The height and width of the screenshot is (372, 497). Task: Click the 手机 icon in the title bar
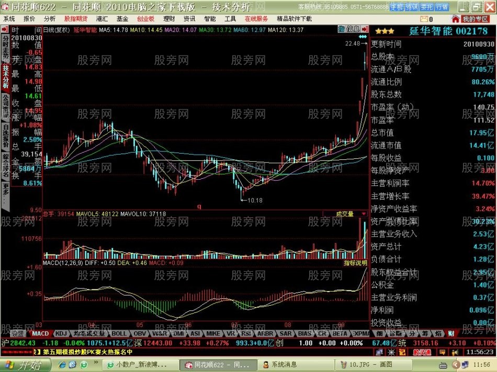point(395,5)
